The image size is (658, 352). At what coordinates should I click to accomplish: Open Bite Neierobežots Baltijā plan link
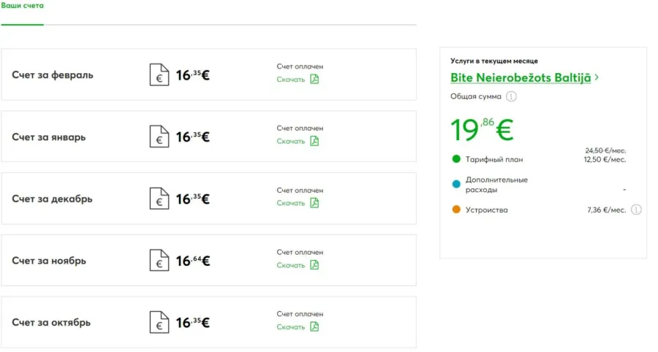click(521, 77)
